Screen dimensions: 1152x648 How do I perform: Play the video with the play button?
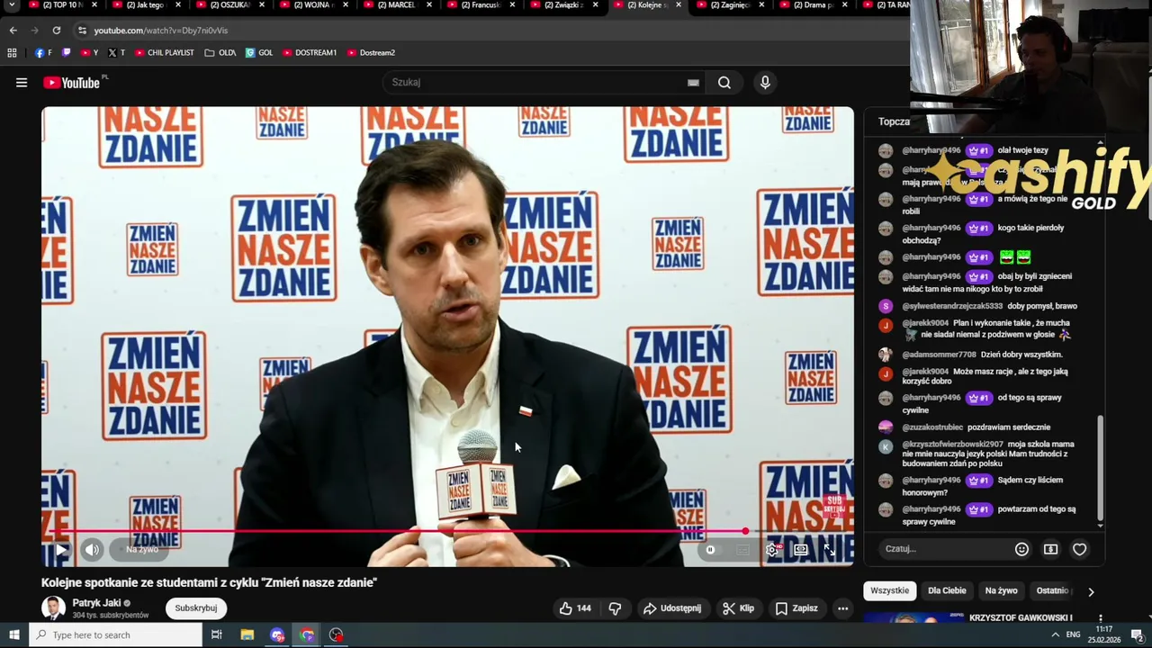[61, 549]
